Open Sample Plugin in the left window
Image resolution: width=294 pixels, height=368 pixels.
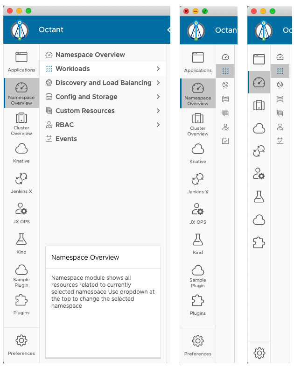(x=21, y=276)
